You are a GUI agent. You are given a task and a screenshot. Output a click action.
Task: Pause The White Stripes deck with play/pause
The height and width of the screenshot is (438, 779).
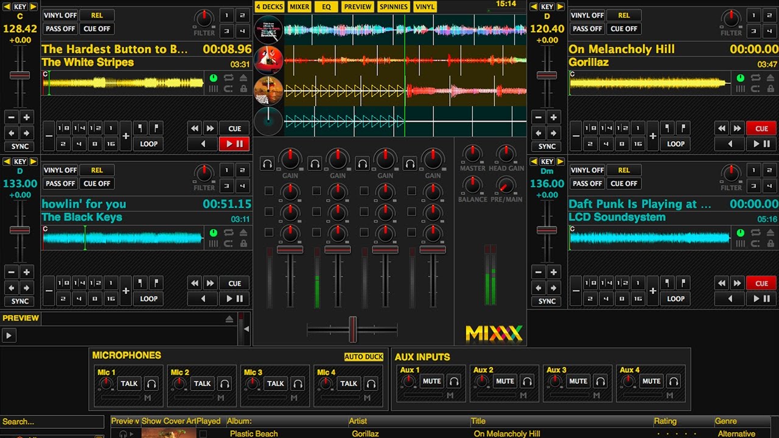point(234,144)
